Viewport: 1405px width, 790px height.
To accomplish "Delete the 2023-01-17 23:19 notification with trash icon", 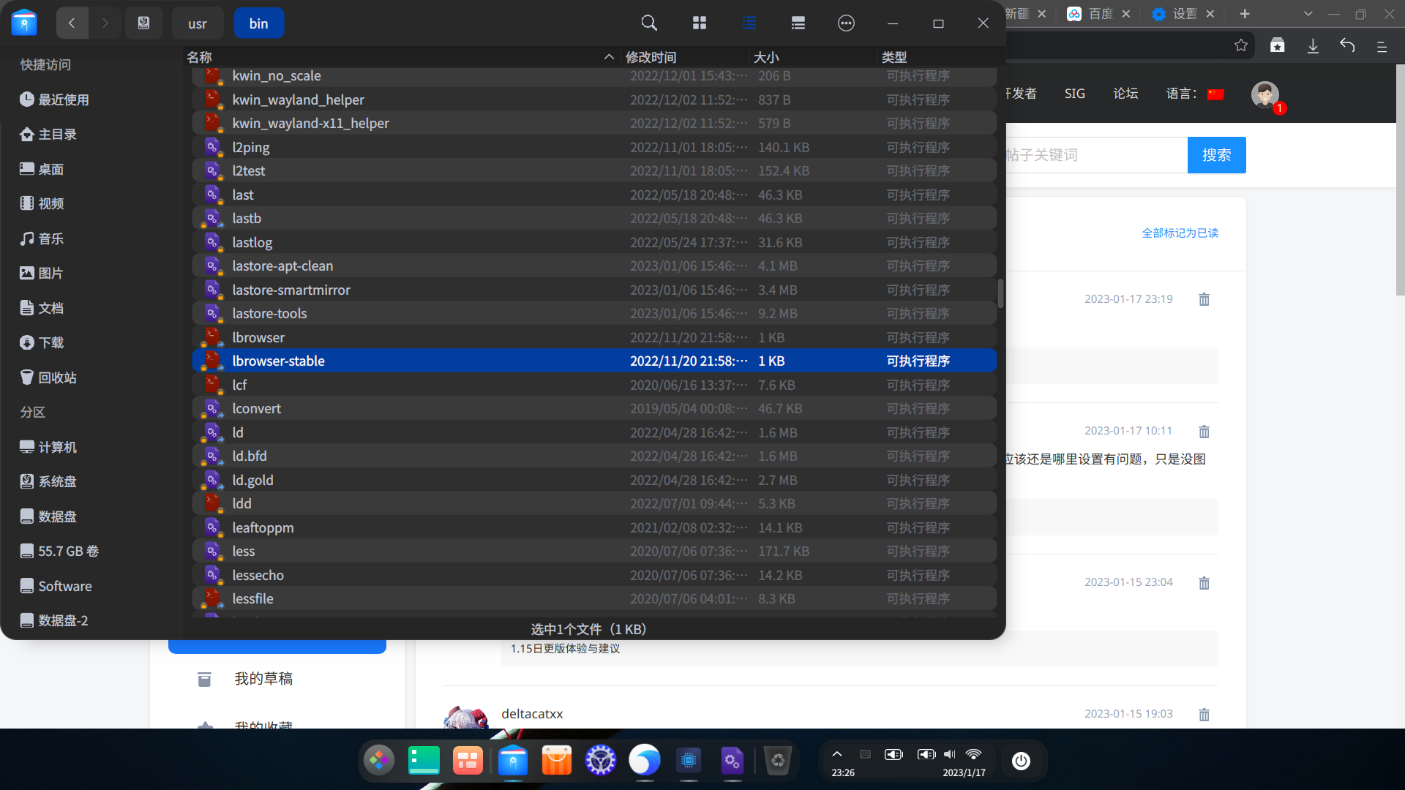I will (1204, 299).
